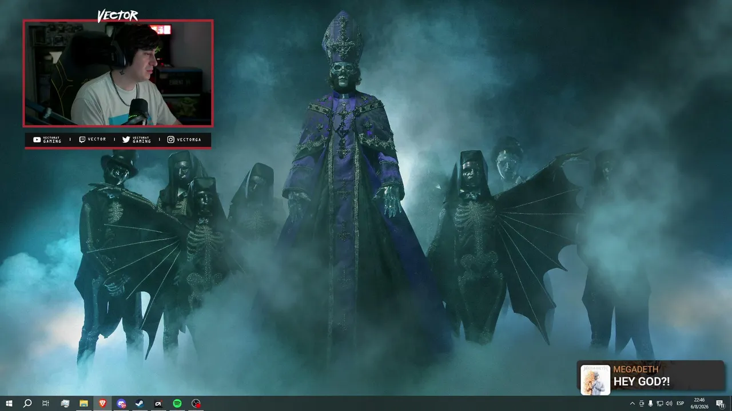Switch to the Brave browser
Screen dimensions: 732x411
click(102, 404)
